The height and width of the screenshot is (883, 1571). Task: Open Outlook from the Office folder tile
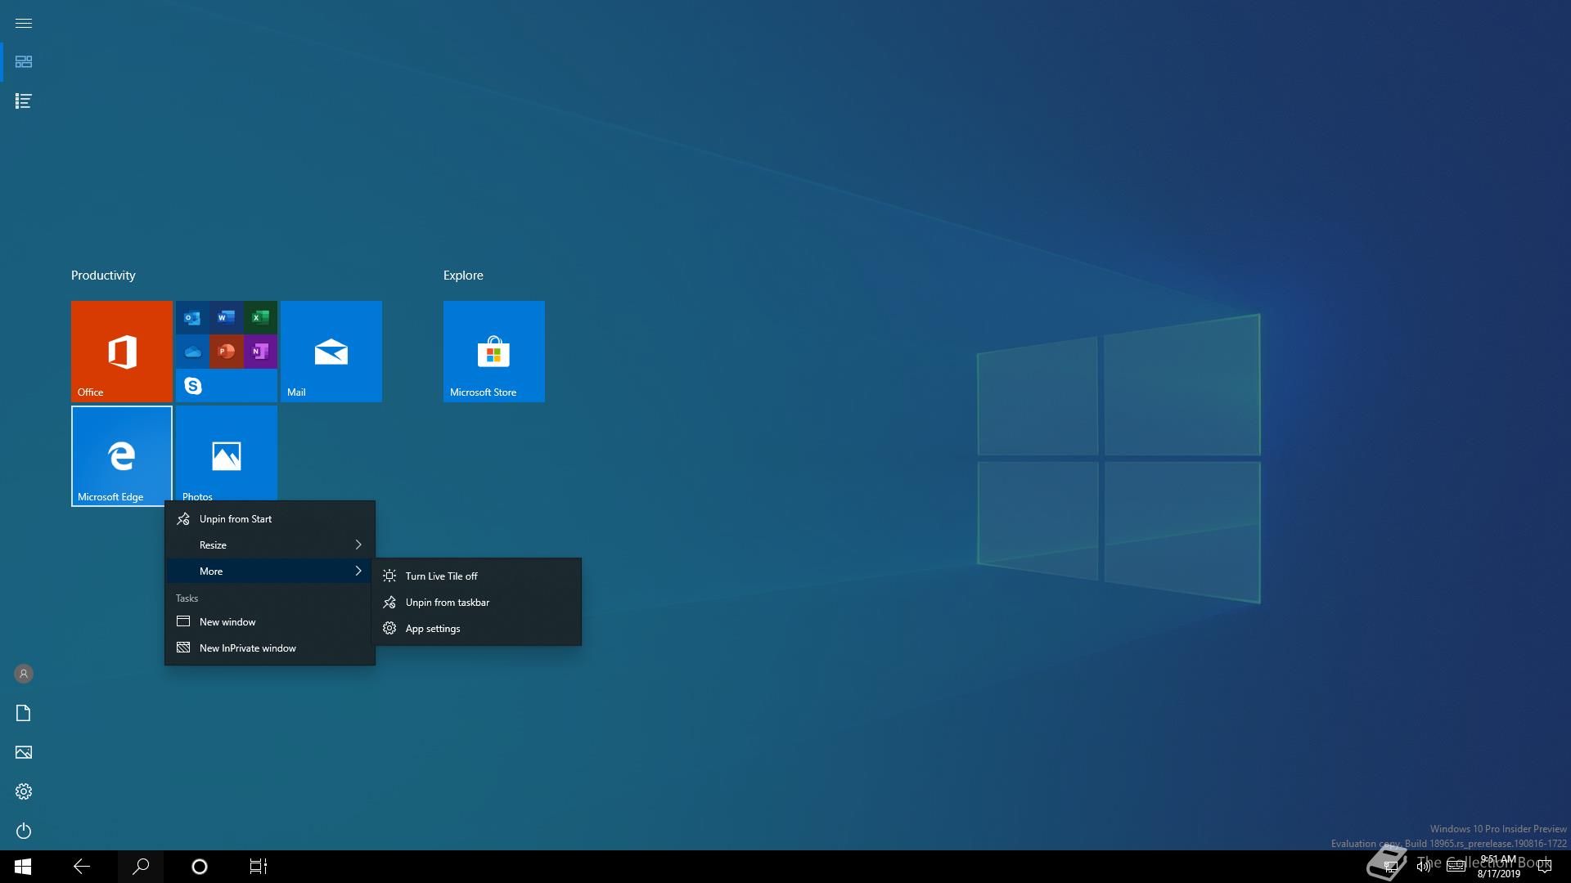click(192, 317)
